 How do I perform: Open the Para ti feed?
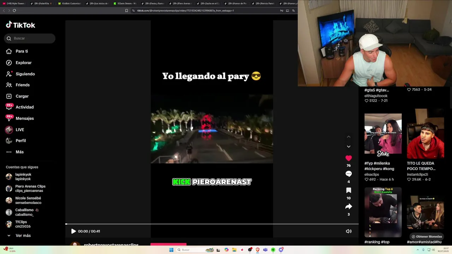pos(17,52)
